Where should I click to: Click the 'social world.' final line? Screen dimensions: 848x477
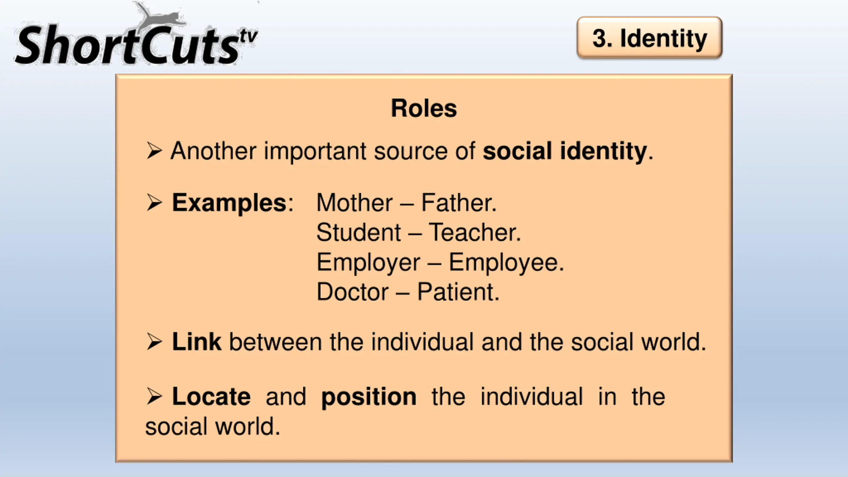click(x=213, y=426)
